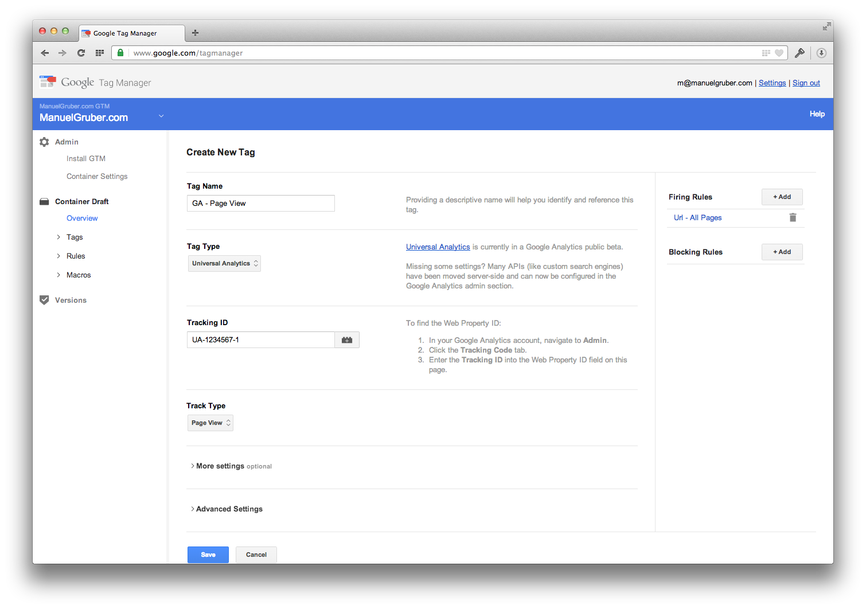
Task: Click the heart bookmark icon in address bar
Action: coord(779,53)
